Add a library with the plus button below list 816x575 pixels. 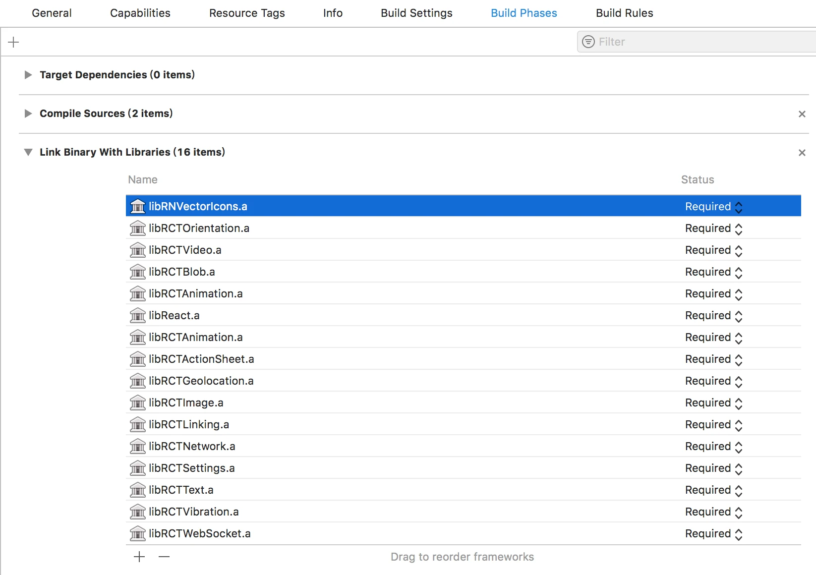139,557
